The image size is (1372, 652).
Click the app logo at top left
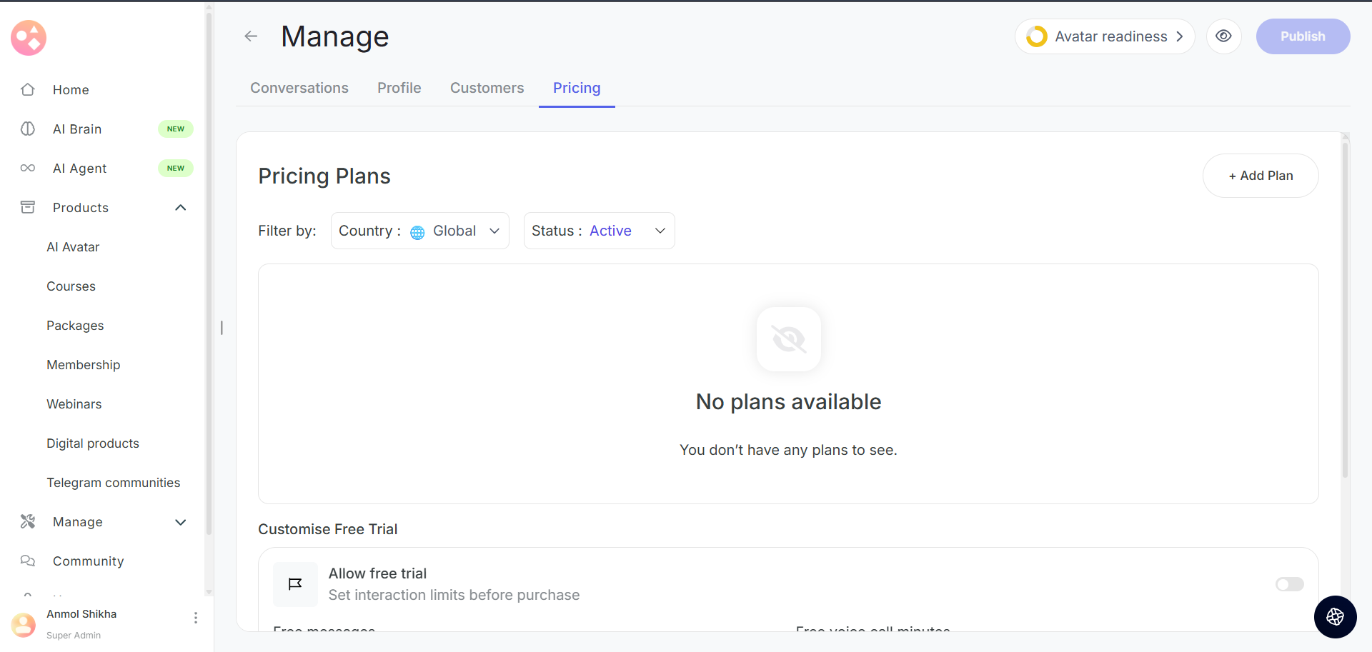[x=29, y=38]
